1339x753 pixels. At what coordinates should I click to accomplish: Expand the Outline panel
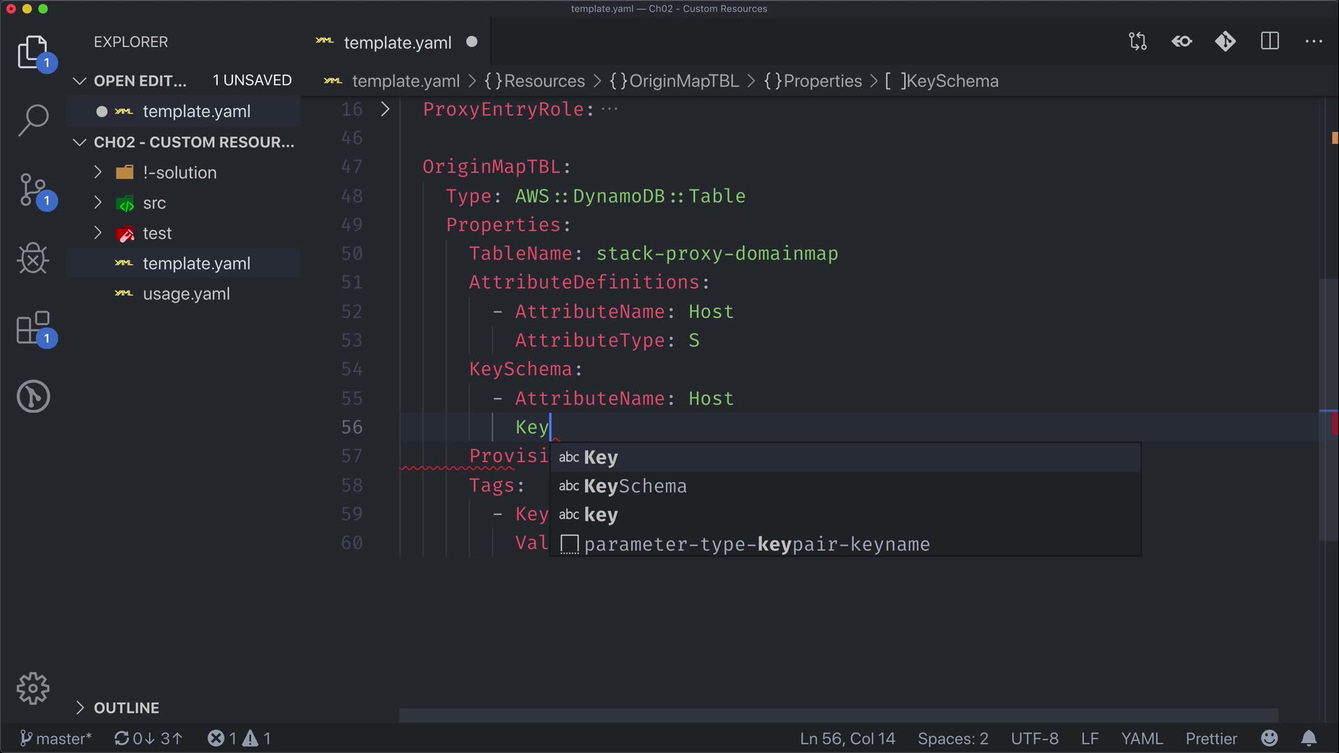[126, 708]
